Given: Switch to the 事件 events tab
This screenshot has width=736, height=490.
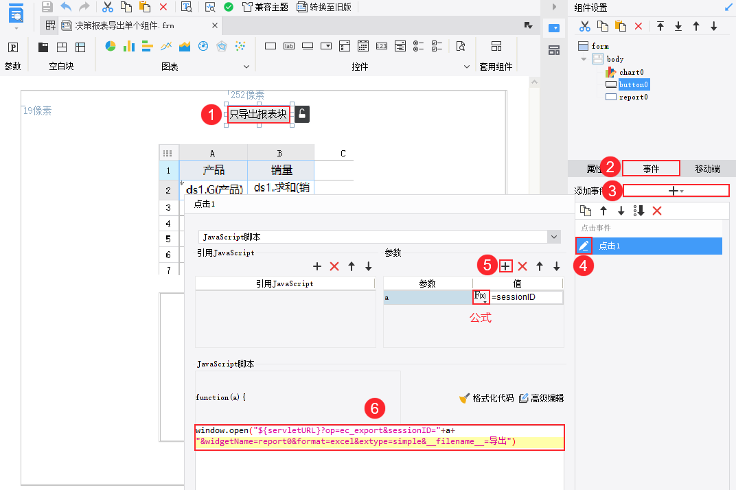Looking at the screenshot, I should 651,169.
